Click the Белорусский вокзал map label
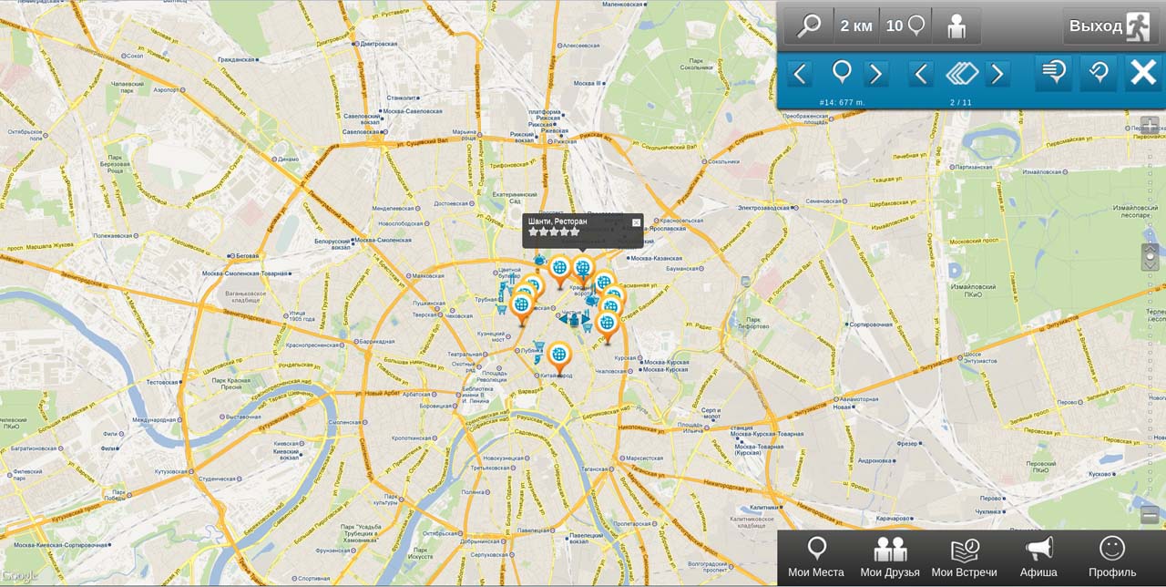This screenshot has width=1166, height=587. [332, 243]
